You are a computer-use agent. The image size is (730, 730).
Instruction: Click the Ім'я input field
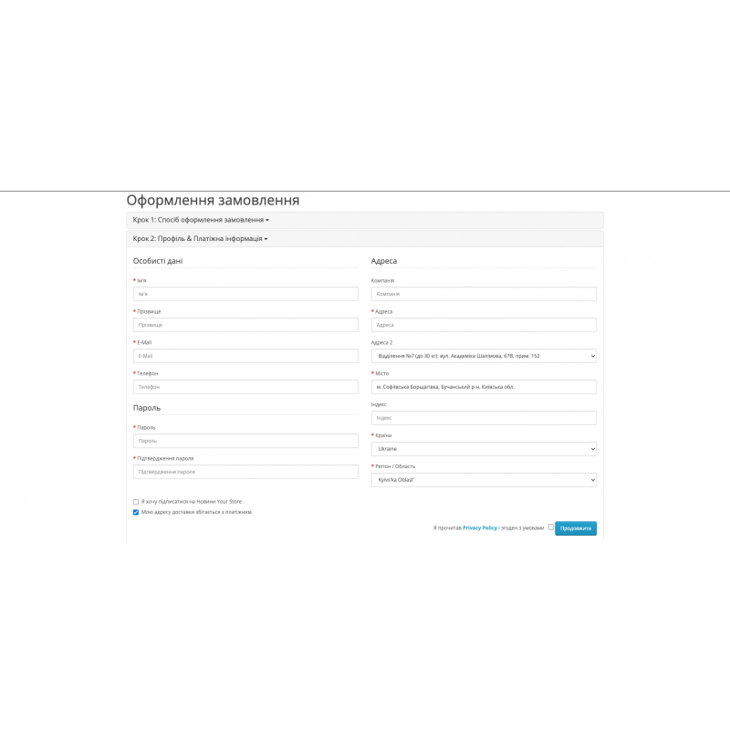[x=245, y=293]
